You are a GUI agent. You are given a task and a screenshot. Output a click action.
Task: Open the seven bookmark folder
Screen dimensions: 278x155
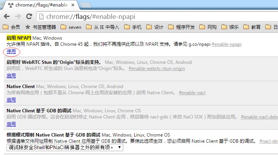(x=71, y=27)
